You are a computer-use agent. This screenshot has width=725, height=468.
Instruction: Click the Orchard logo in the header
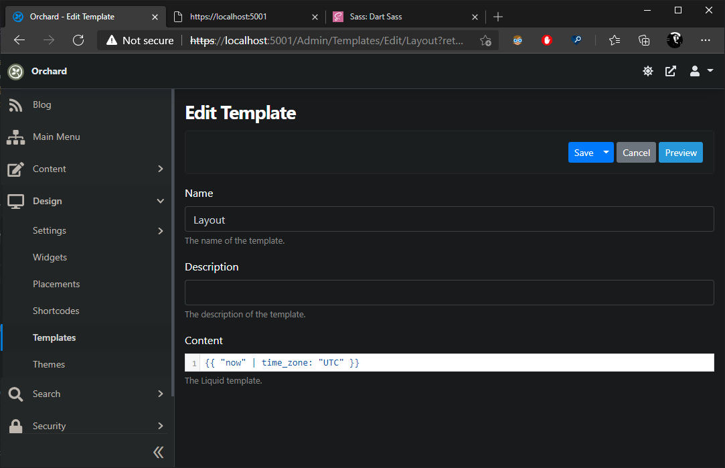click(x=15, y=71)
